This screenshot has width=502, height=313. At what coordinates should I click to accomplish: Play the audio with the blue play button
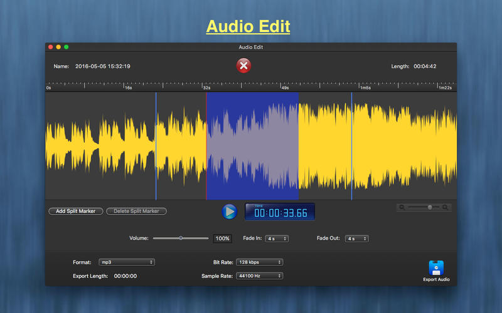(230, 212)
